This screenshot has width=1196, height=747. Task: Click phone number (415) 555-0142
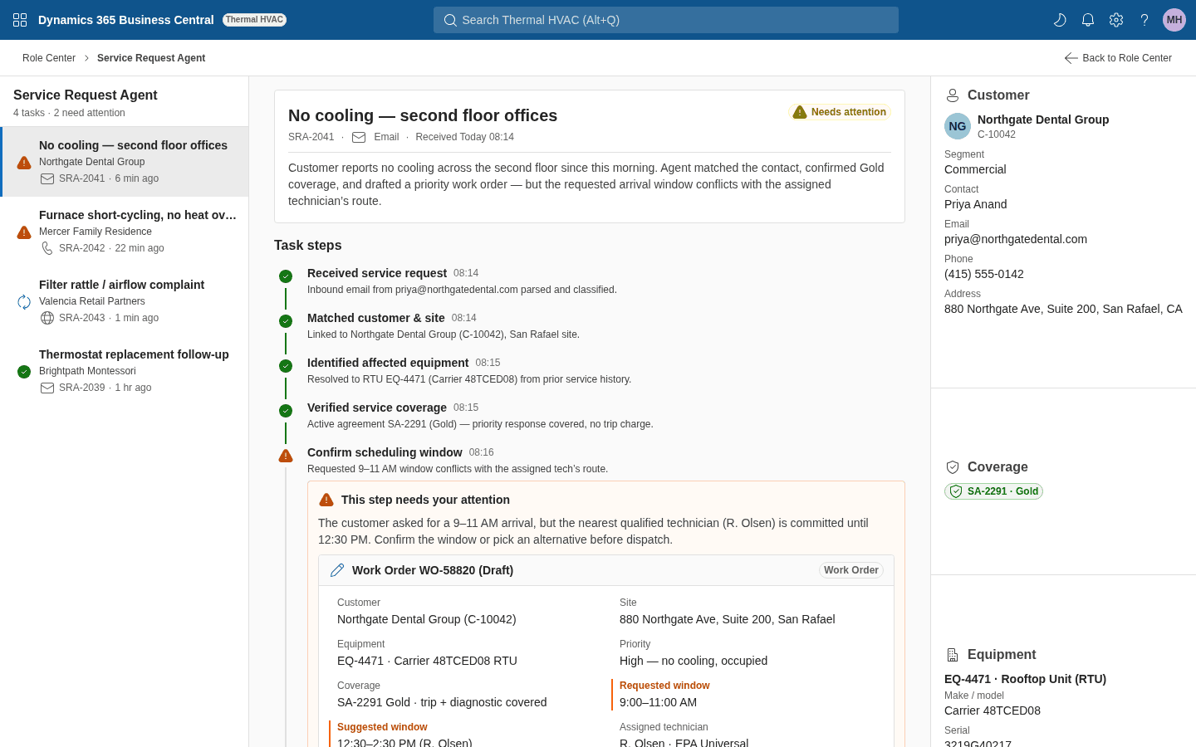coord(984,274)
